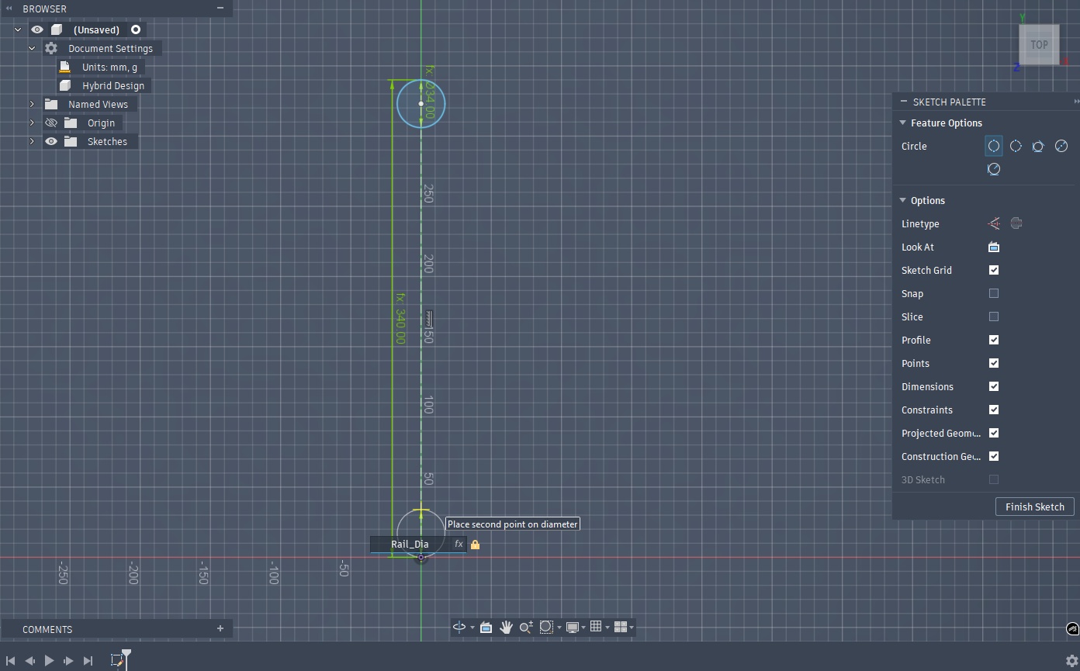Image resolution: width=1080 pixels, height=671 pixels.
Task: Open timeline settings gear
Action: [x=1072, y=660]
